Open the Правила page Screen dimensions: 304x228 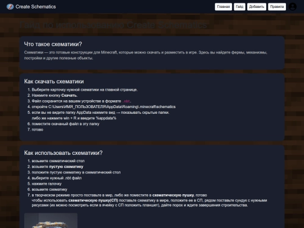[277, 7]
